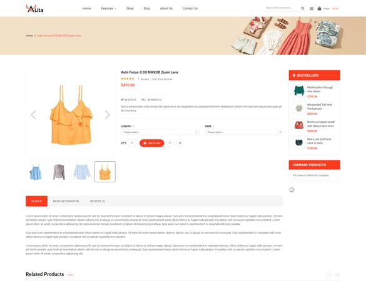Click the Add To Cart button
This screenshot has height=281, width=366.
pyautogui.click(x=152, y=143)
